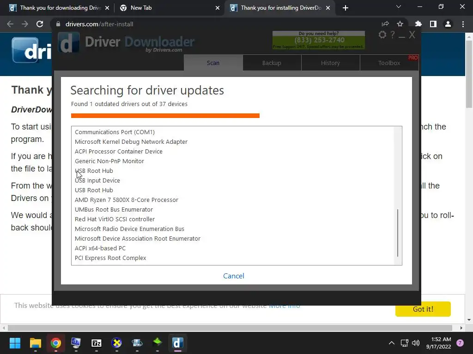Image resolution: width=473 pixels, height=354 pixels.
Task: Select PCI Express Root Complex entry
Action: (110, 258)
